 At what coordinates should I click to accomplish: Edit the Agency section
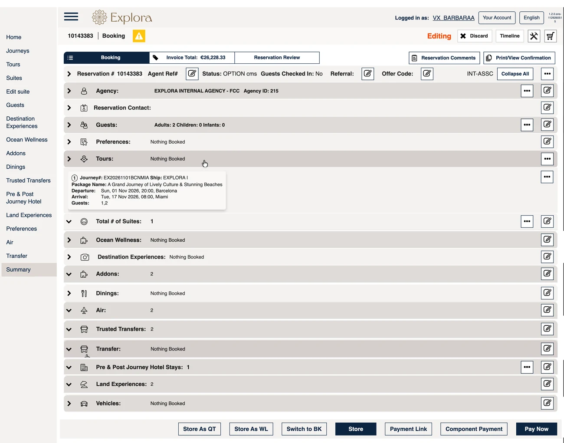548,91
